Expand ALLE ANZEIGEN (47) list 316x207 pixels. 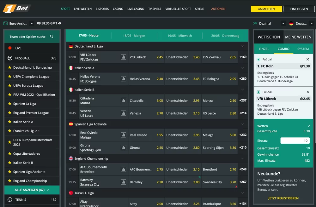click(x=32, y=190)
